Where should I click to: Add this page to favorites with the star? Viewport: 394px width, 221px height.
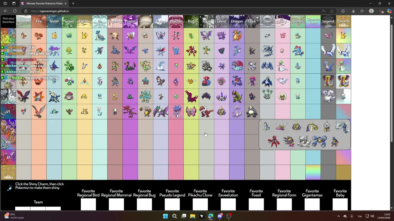[x=332, y=11]
